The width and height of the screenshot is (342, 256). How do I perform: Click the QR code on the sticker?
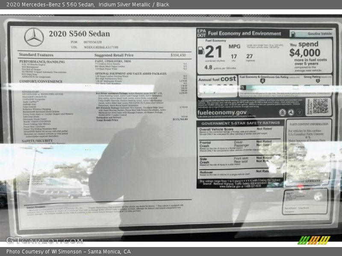[x=320, y=106]
